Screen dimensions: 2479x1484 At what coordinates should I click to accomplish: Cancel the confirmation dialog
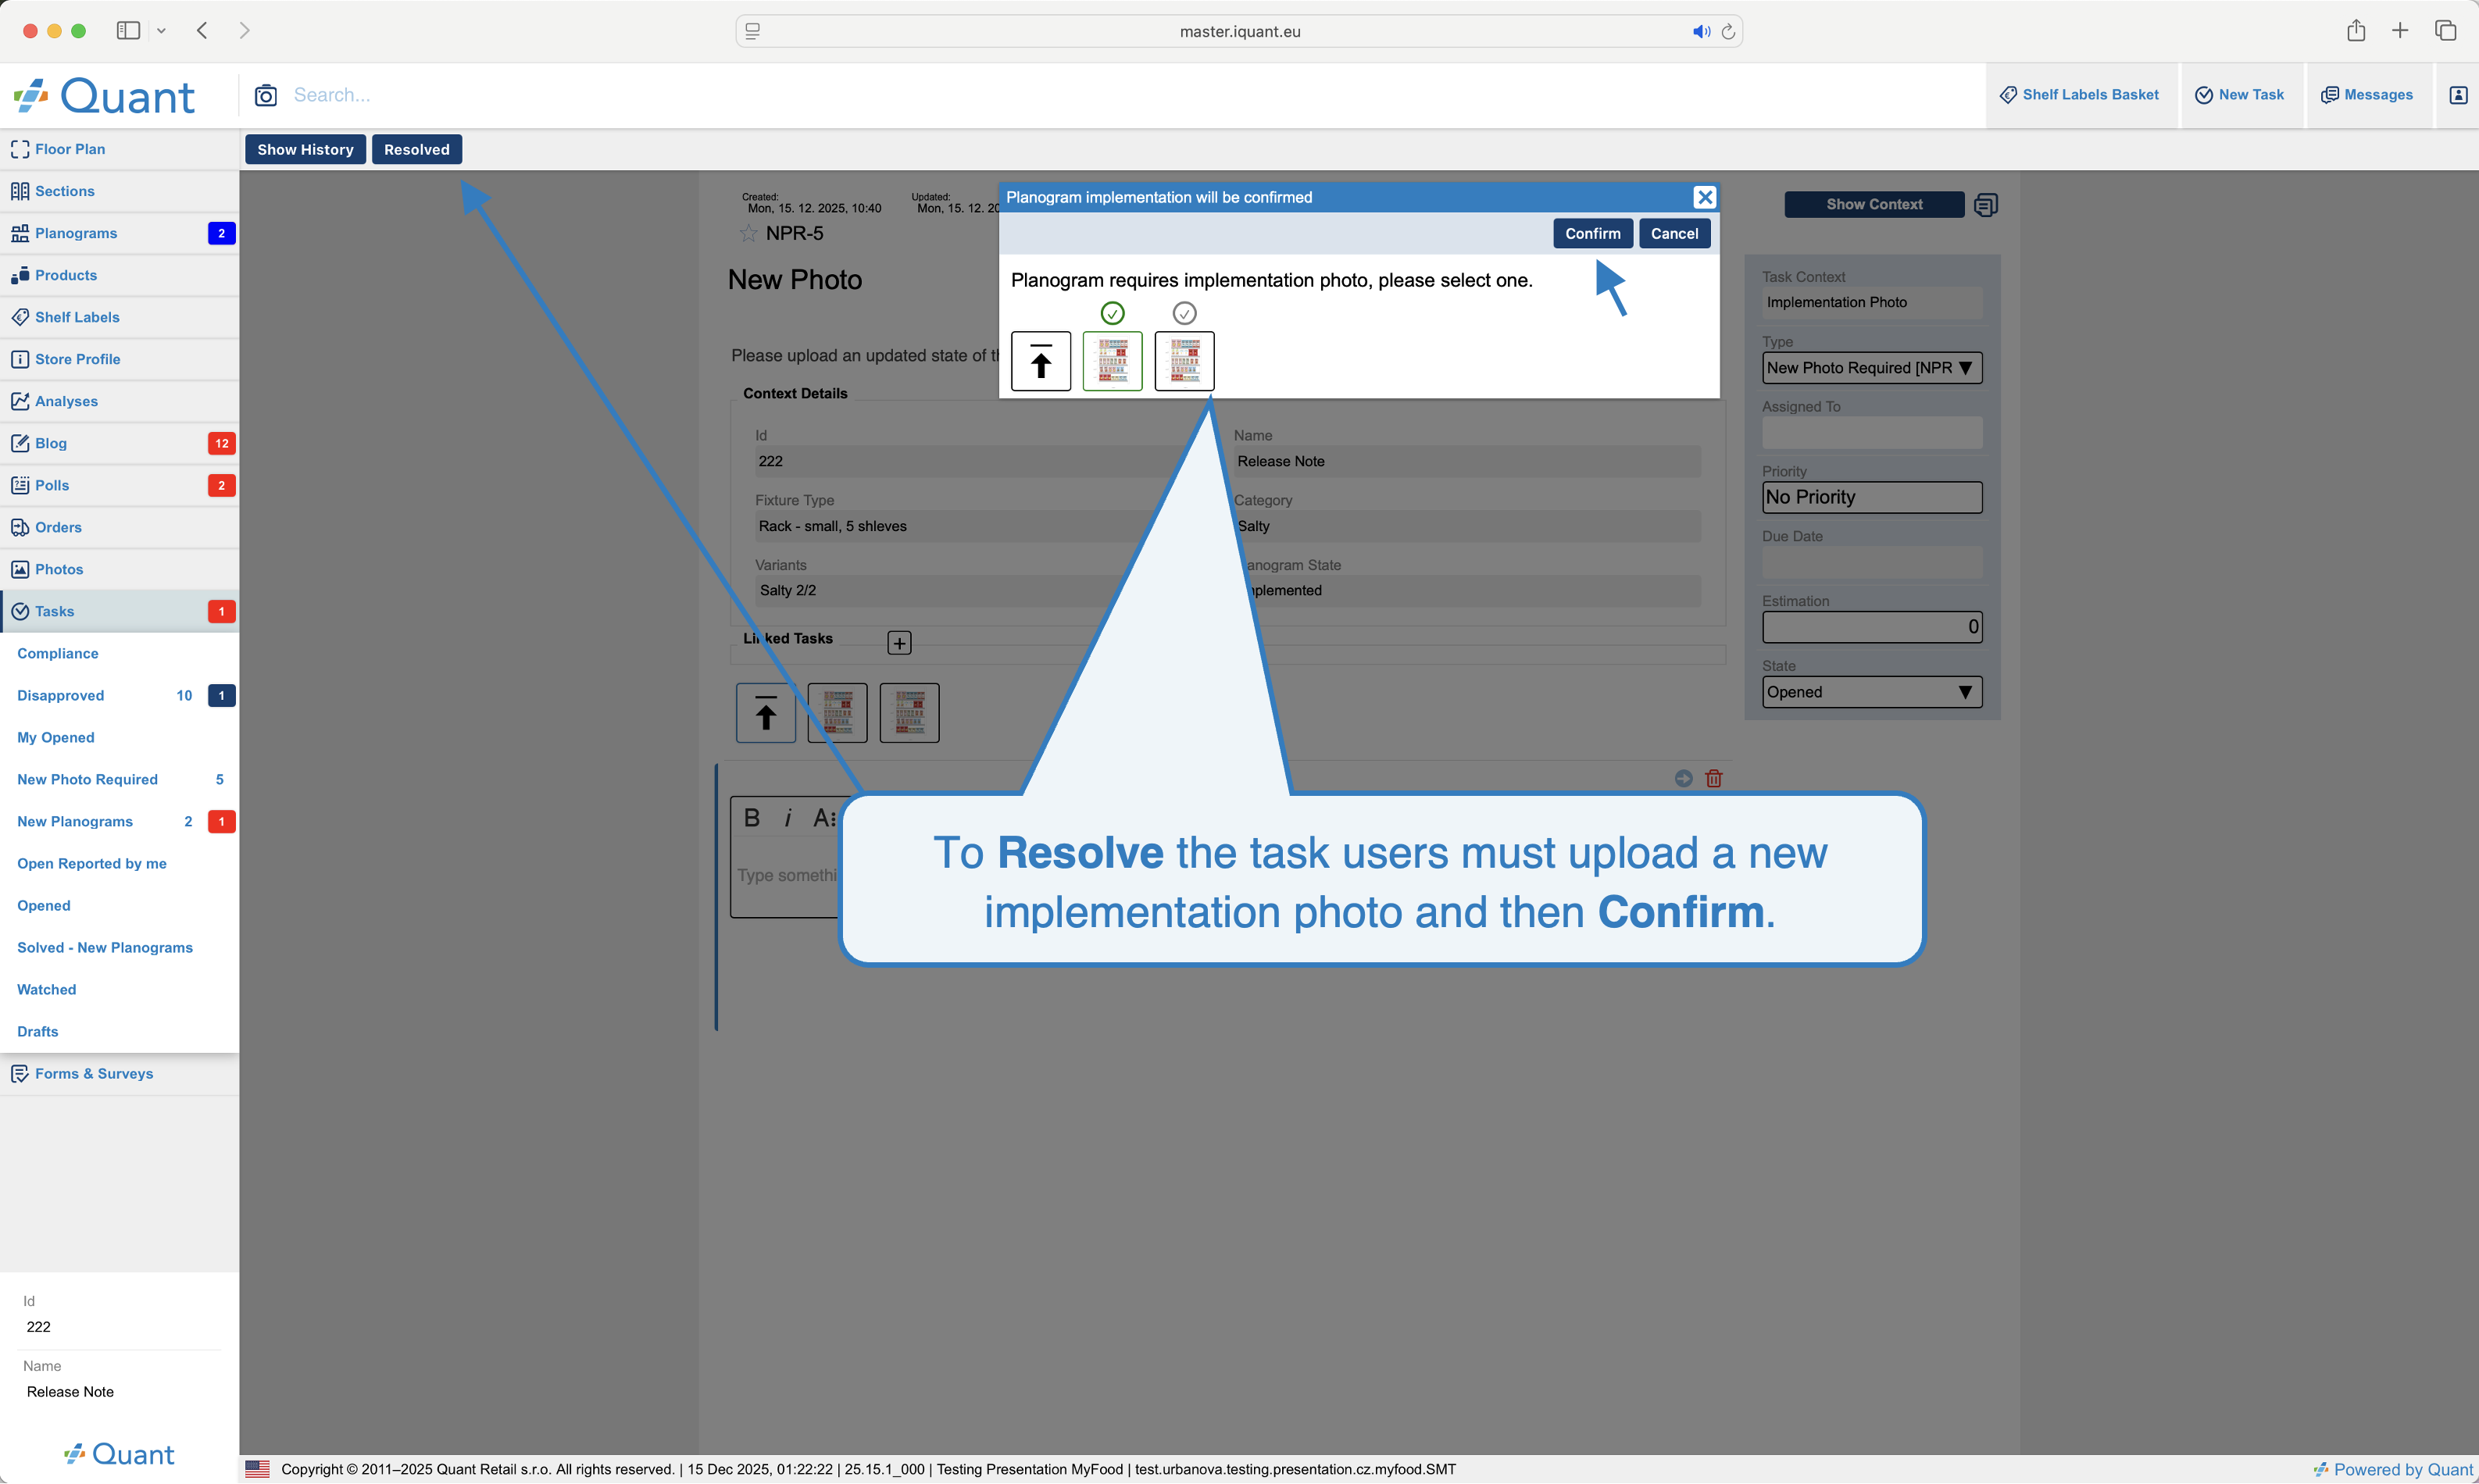[1674, 233]
